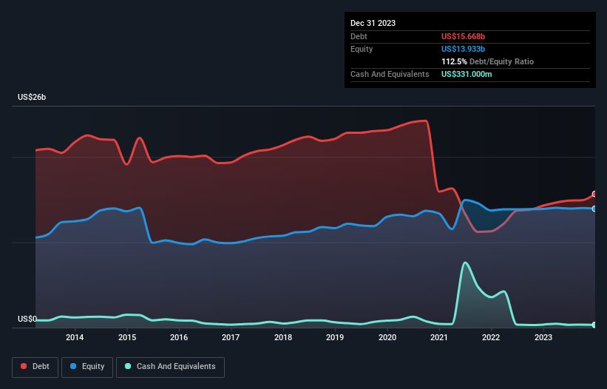Click the US$0 y-axis label

coord(27,319)
